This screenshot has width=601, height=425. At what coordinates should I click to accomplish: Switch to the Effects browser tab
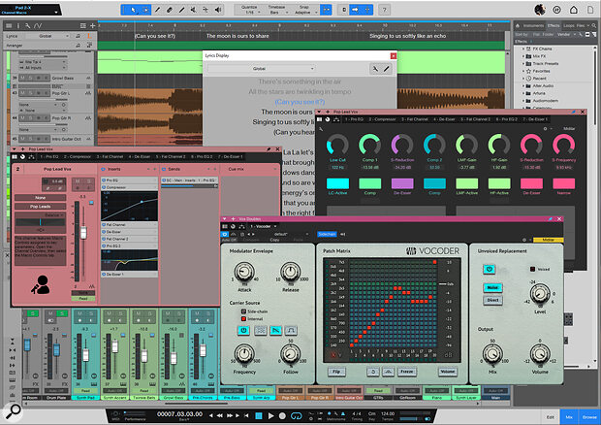(554, 25)
